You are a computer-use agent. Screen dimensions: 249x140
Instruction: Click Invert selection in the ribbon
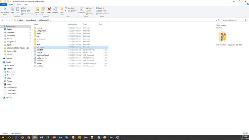tap(102, 14)
